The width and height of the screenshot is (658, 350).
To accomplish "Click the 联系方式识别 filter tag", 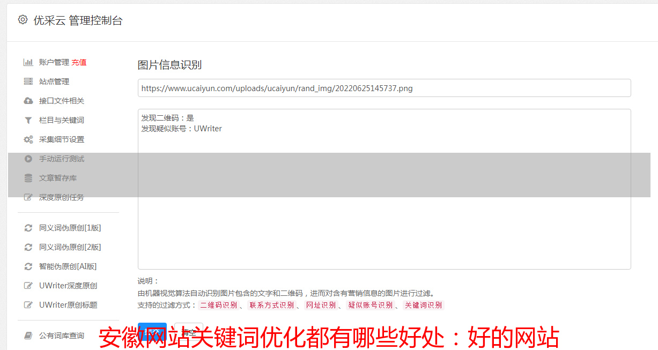I will click(271, 305).
